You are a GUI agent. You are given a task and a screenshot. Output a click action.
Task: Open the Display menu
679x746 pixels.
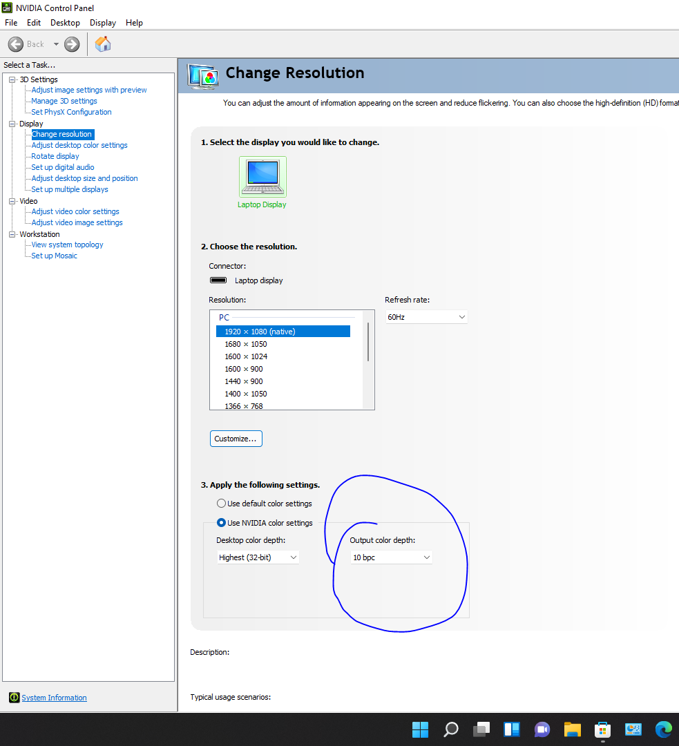tap(103, 22)
